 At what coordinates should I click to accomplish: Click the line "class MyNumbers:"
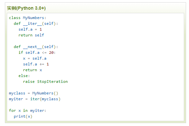click(28, 18)
